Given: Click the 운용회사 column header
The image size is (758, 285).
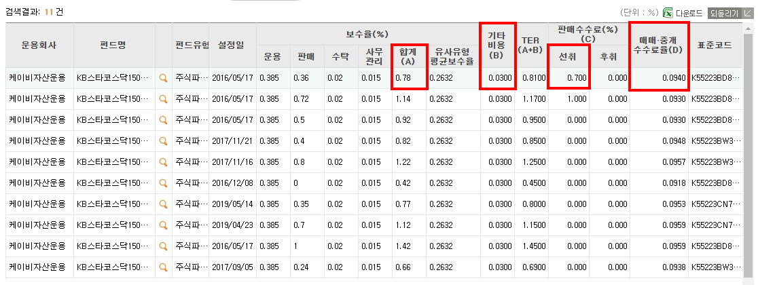Looking at the screenshot, I should tap(39, 45).
